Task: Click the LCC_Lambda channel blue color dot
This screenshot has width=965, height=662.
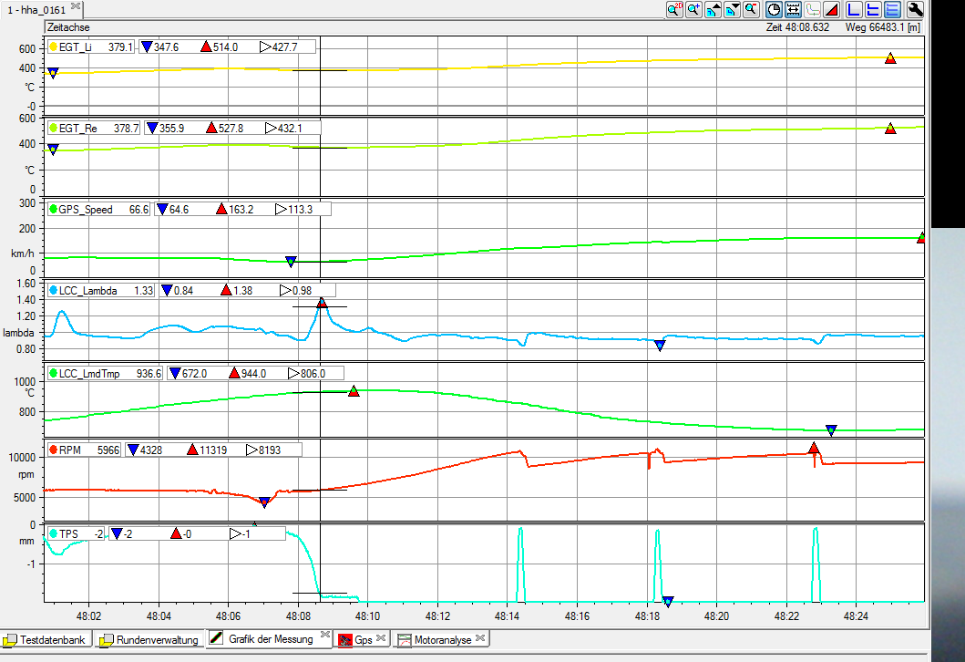Action: click(x=53, y=291)
